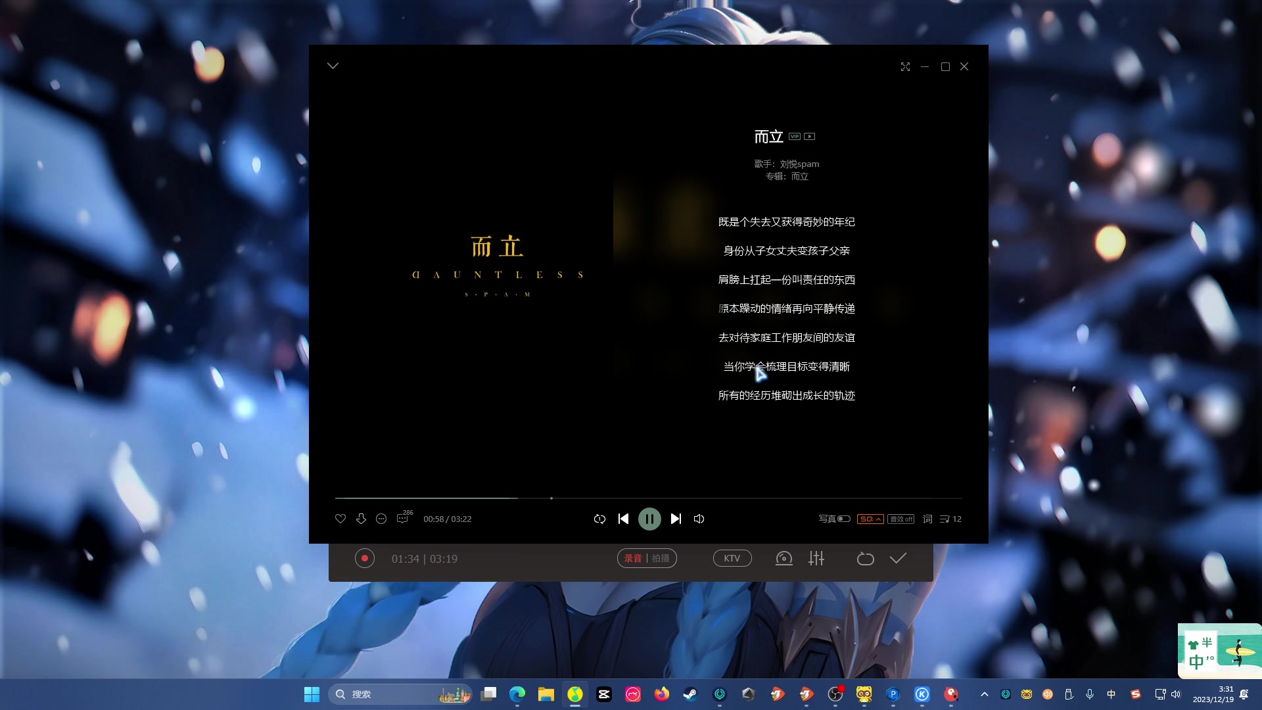Open the playlist showing 12 songs
This screenshot has width=1262, height=710.
948,519
